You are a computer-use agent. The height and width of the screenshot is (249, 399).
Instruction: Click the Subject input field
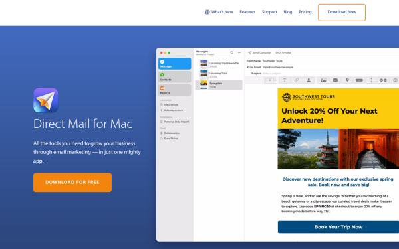323,74
